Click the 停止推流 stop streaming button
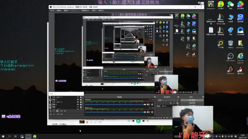The width and height of the screenshot is (248, 139). pos(192,100)
